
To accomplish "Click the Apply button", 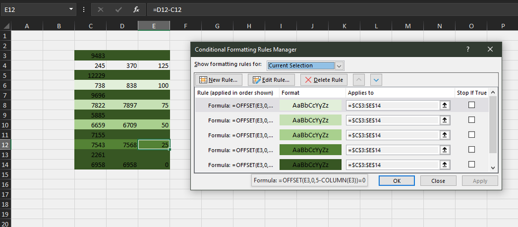I will [480, 181].
